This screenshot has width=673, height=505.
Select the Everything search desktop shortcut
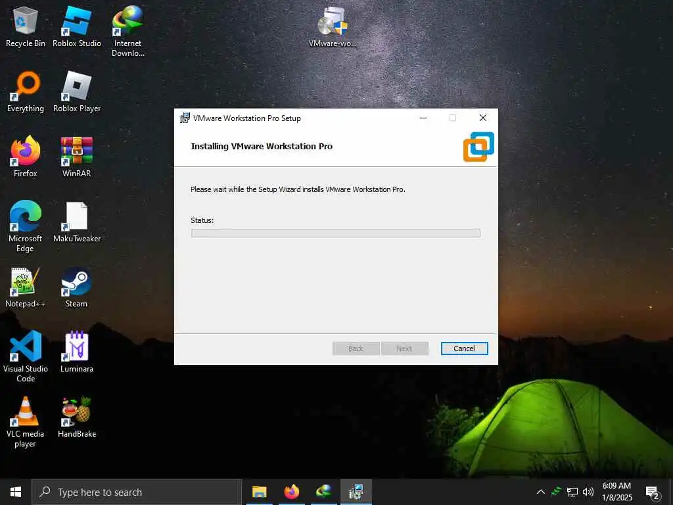(x=26, y=92)
